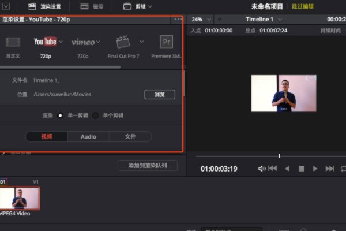Image resolution: width=346 pixels, height=231 pixels.
Task: Jump to first frame button
Action: 273,169
